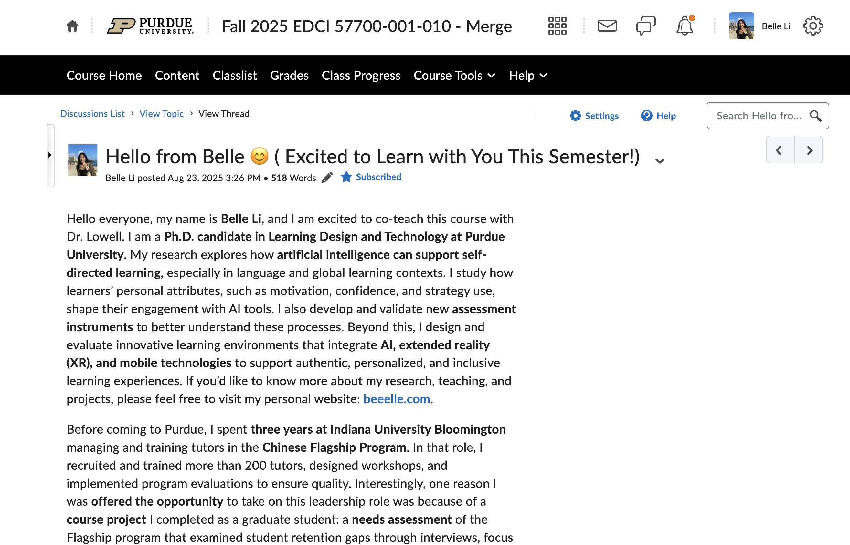Expand the Help dropdown in navbar
Image resolution: width=850 pixels, height=545 pixels.
[527, 75]
